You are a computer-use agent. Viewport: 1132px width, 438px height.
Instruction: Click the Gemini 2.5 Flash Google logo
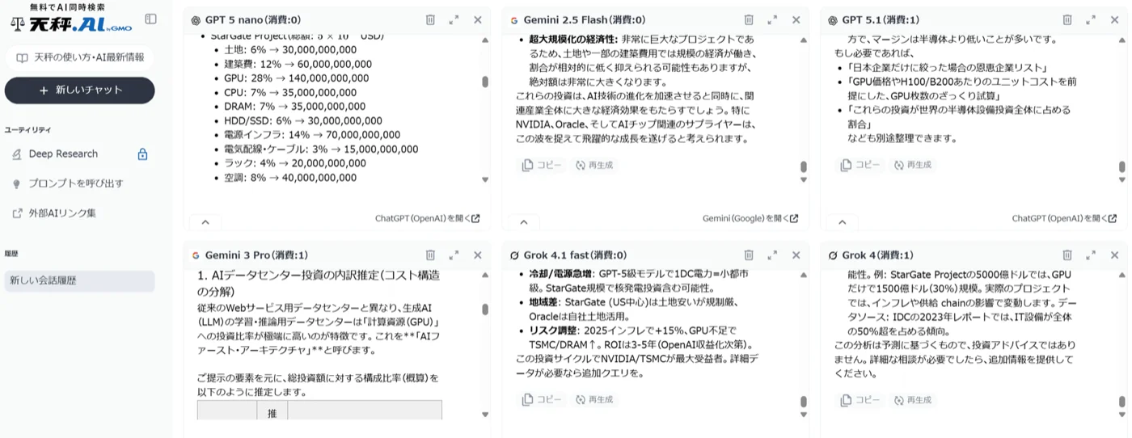coord(514,19)
